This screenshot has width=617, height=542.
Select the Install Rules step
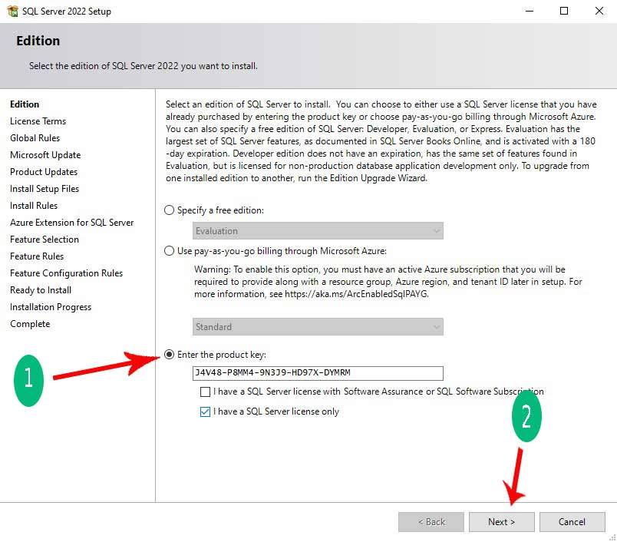(x=34, y=206)
